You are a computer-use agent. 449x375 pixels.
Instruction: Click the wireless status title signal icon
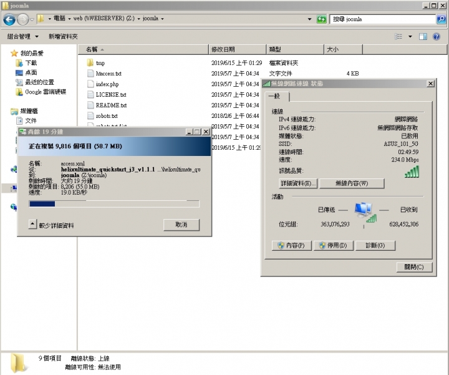pyautogui.click(x=267, y=84)
